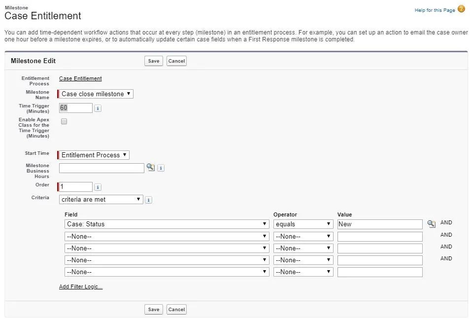Click the 'Operator' column header
Image resolution: width=470 pixels, height=319 pixels.
pyautogui.click(x=285, y=214)
